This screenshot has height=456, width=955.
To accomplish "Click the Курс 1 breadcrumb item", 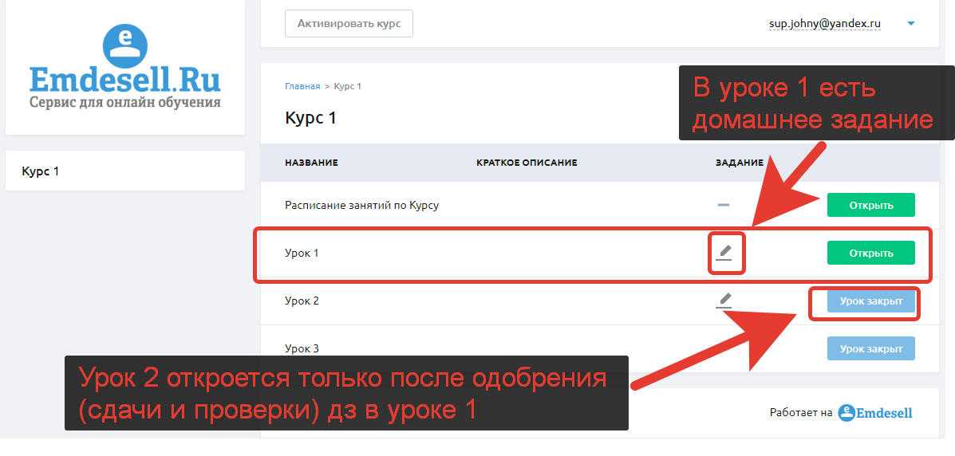I will coord(348,86).
